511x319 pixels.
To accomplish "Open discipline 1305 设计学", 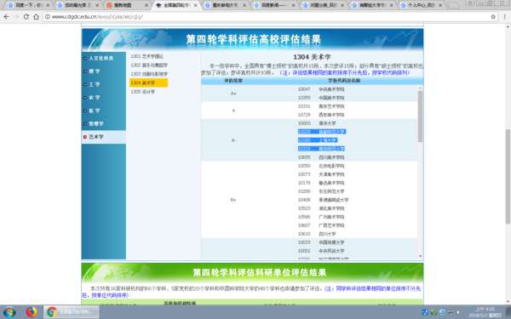I will [x=143, y=92].
